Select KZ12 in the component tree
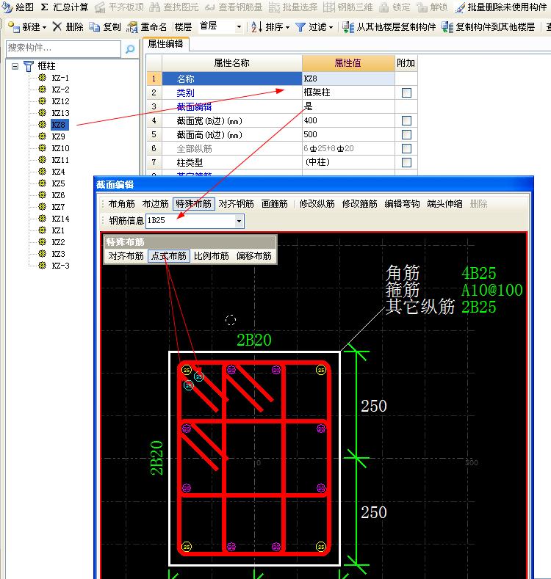Screen dimensions: 551x579 60,101
